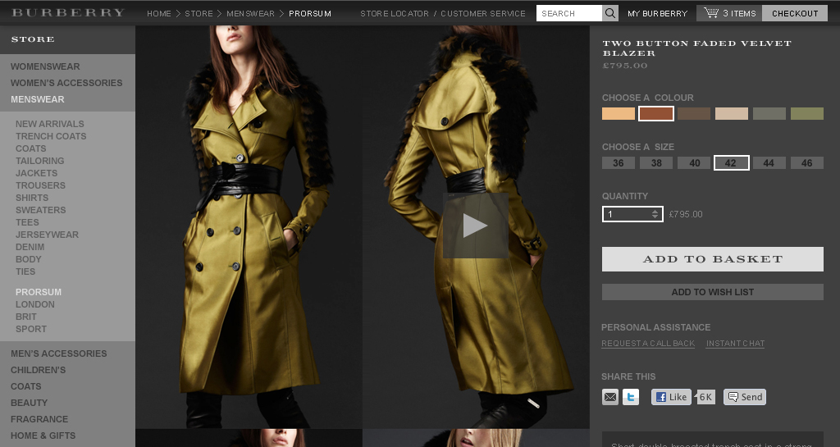Share product on Twitter
This screenshot has height=447, width=840.
tap(631, 397)
